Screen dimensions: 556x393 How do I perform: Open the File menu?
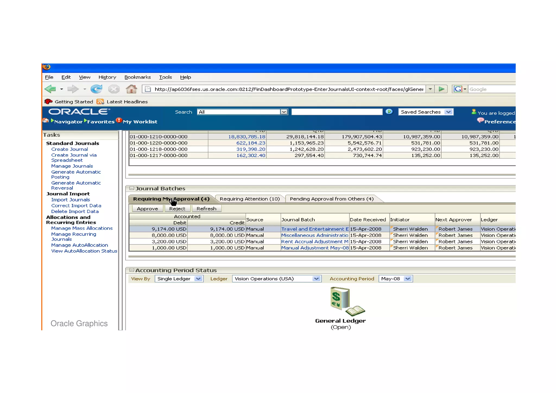(x=49, y=77)
